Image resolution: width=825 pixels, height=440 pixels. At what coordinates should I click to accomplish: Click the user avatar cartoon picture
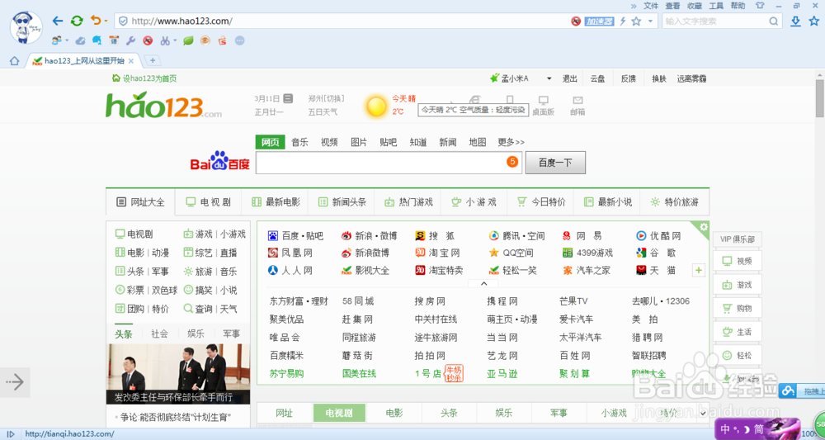pos(26,27)
